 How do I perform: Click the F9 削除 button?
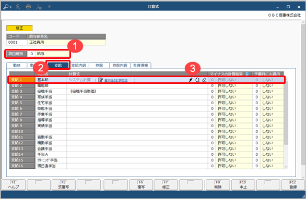click(x=218, y=185)
